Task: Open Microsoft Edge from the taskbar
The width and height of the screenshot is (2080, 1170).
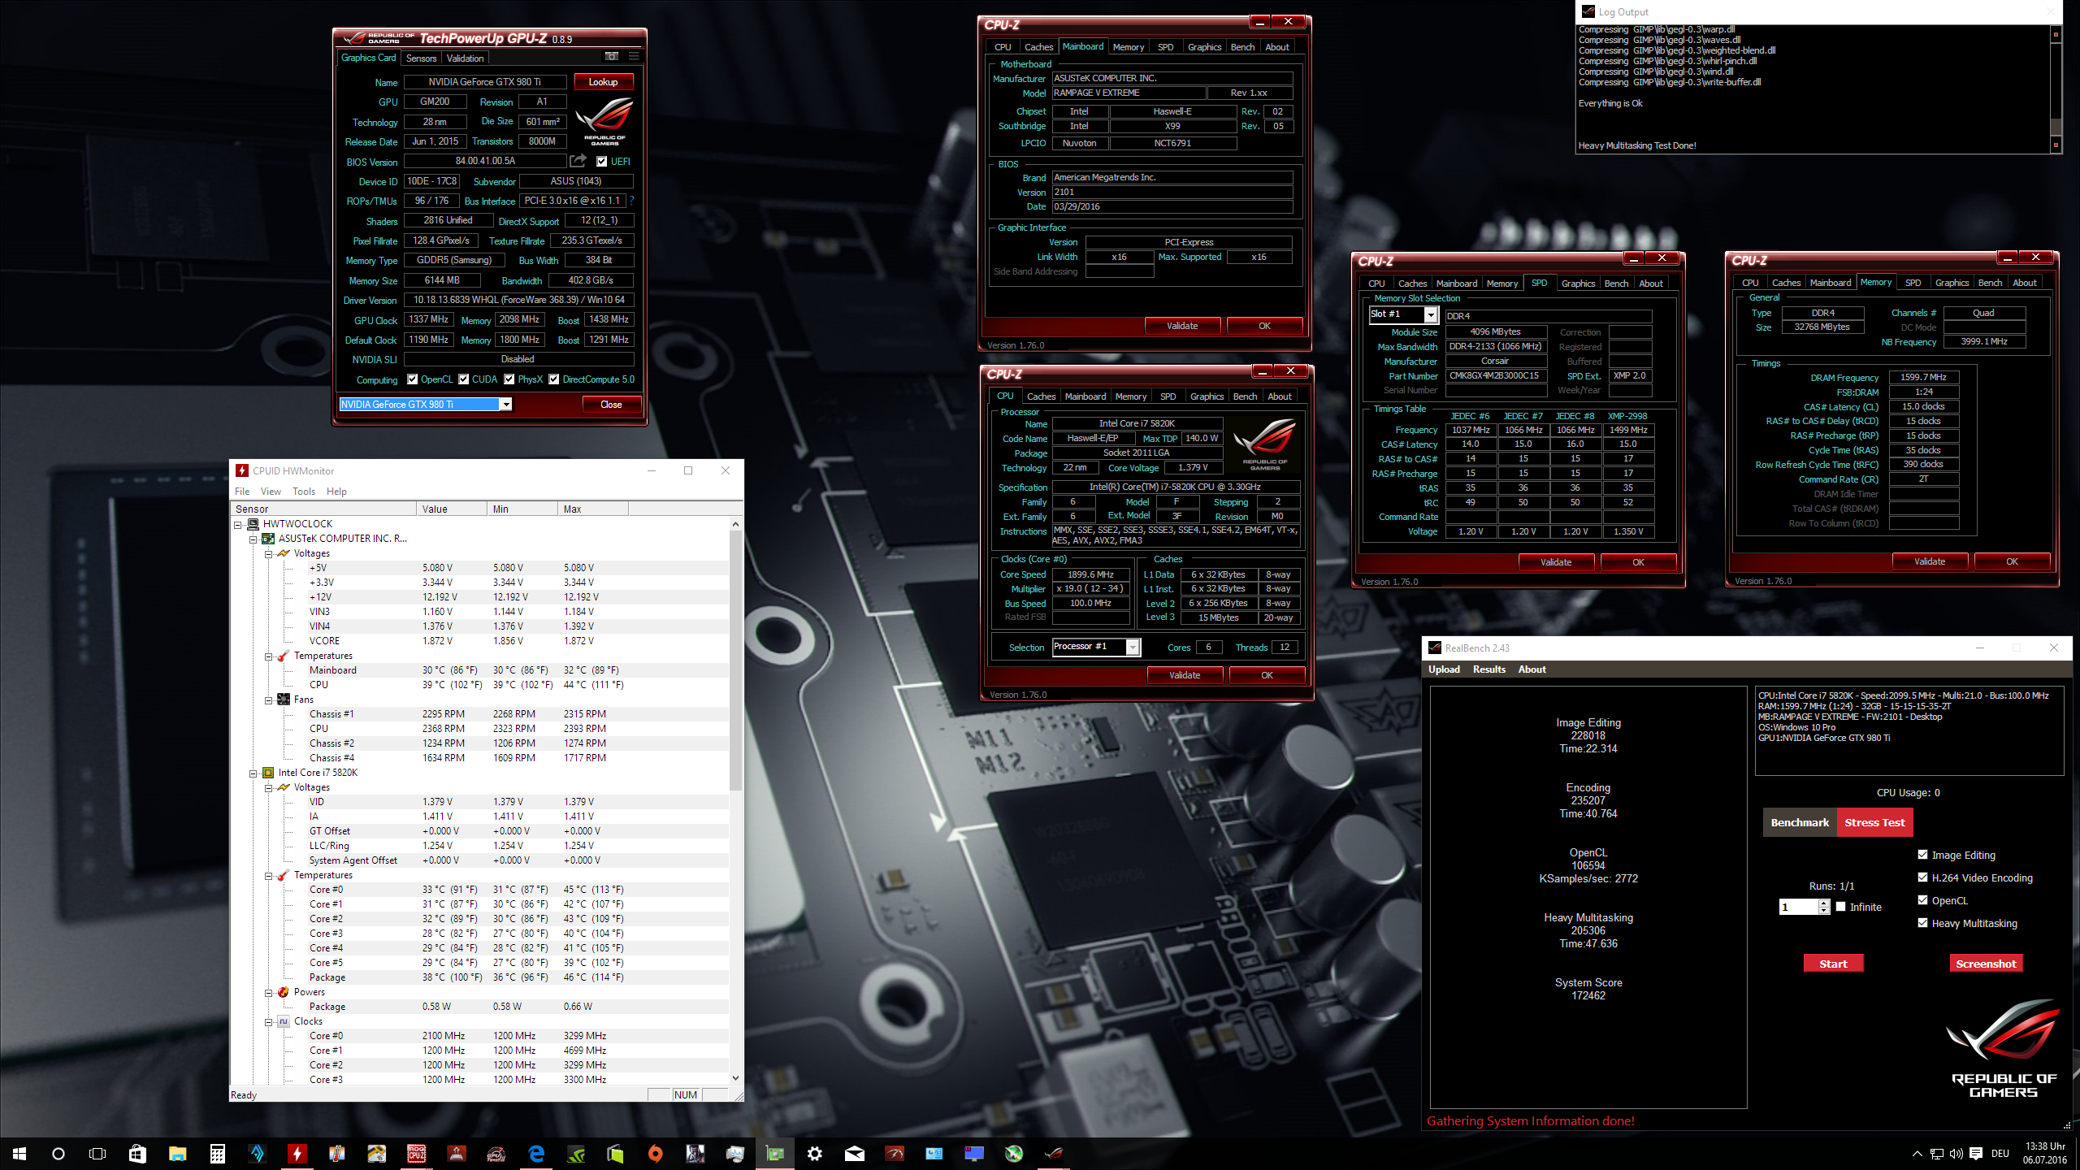Action: pyautogui.click(x=536, y=1153)
